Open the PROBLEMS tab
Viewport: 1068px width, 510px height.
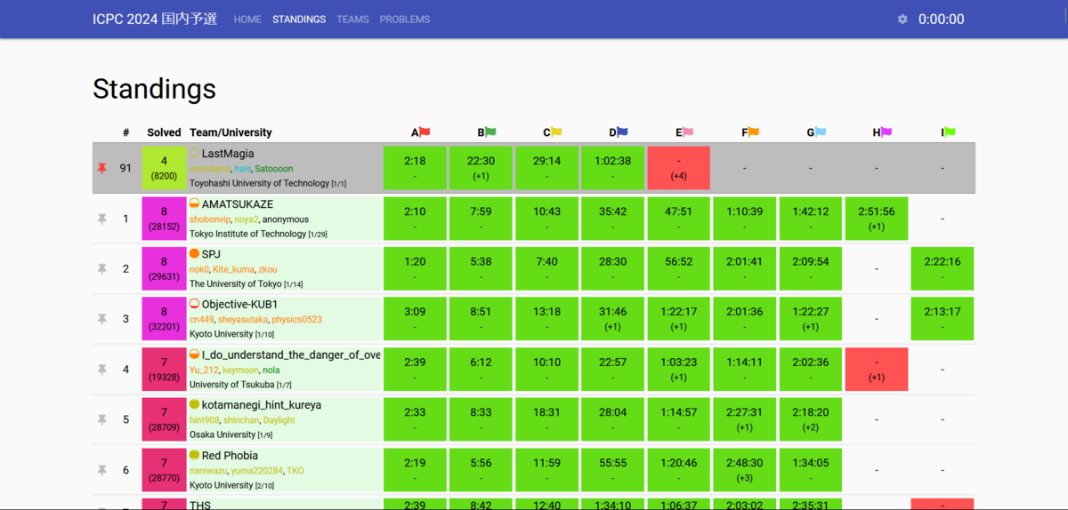[x=405, y=19]
